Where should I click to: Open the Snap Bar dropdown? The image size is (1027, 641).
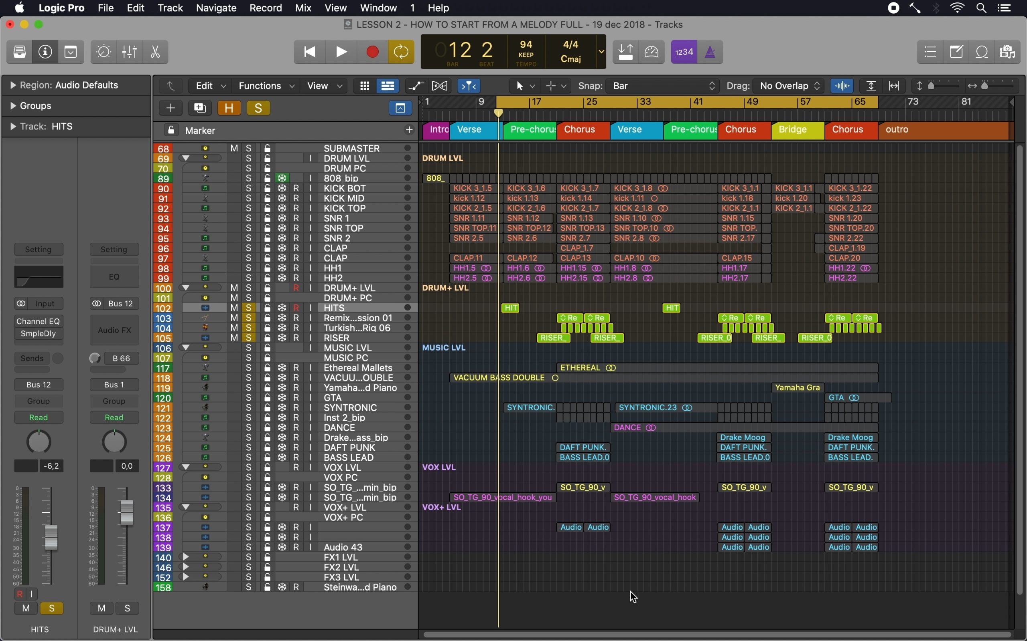[x=663, y=86]
